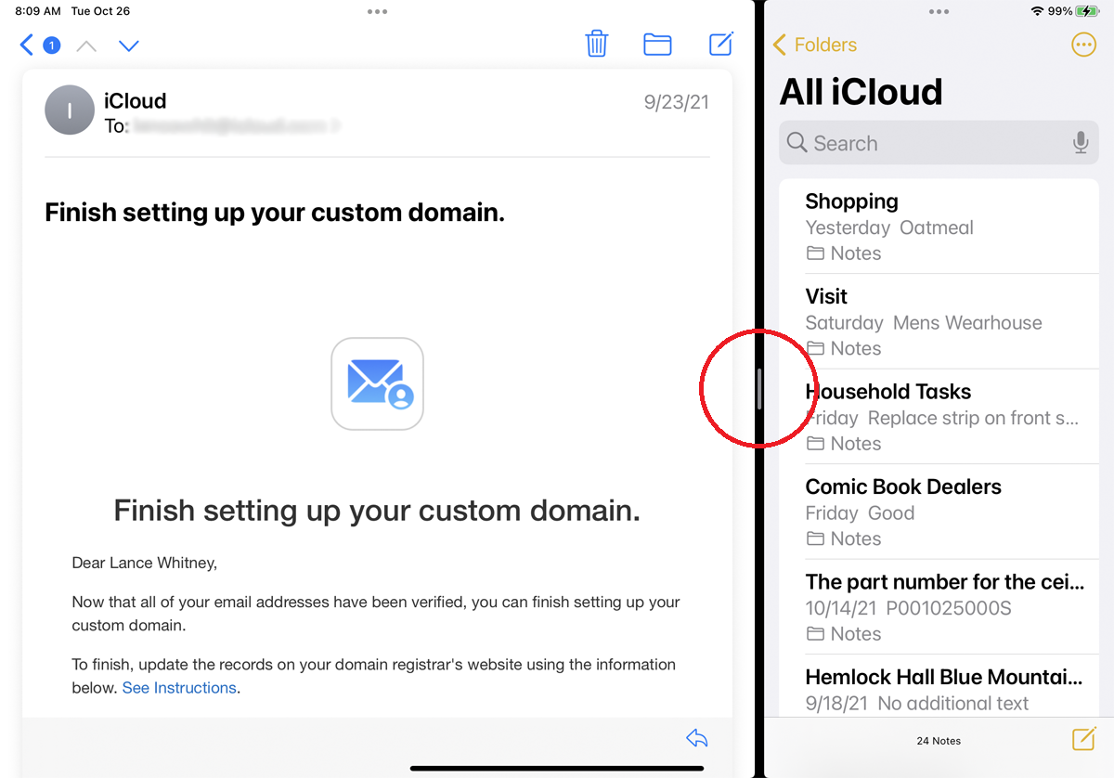Go back to the mailbox list in Mail

click(x=27, y=45)
